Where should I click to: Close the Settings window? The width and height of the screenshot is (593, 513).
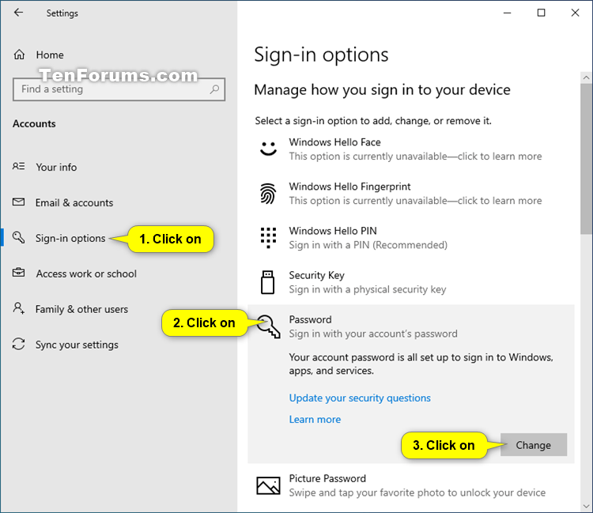coord(575,13)
